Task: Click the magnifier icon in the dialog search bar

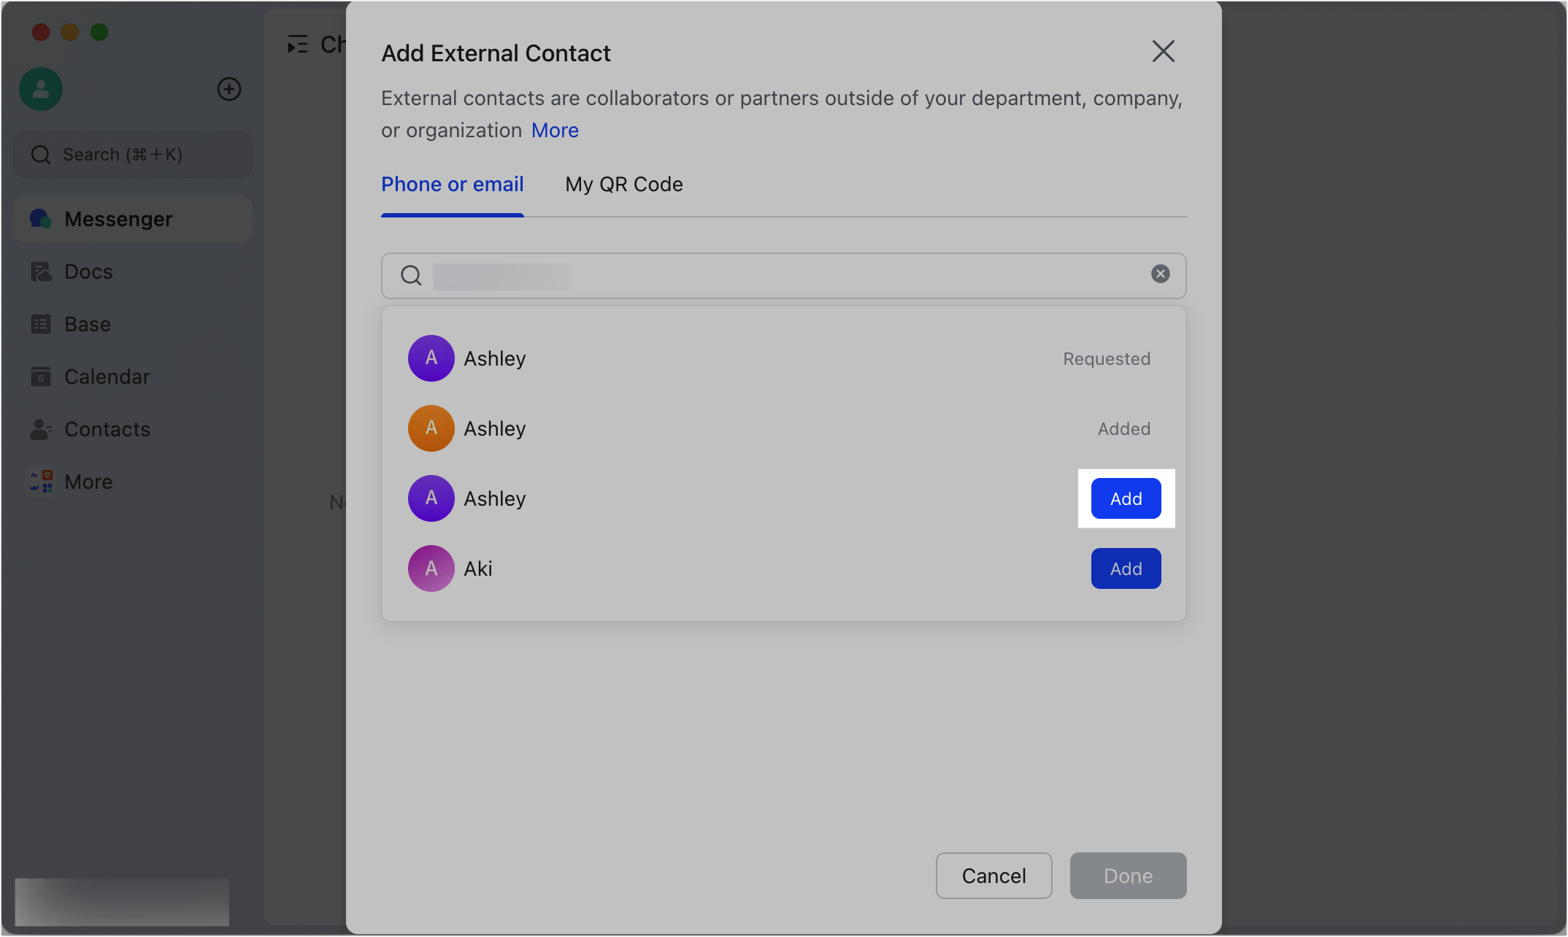Action: coord(410,276)
